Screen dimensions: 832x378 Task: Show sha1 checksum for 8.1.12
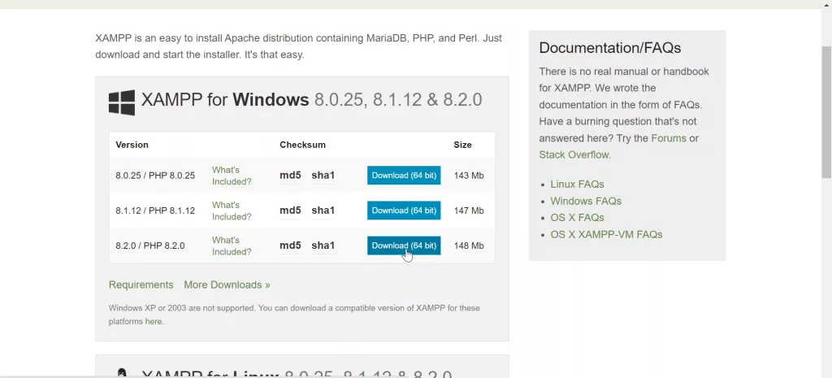323,211
